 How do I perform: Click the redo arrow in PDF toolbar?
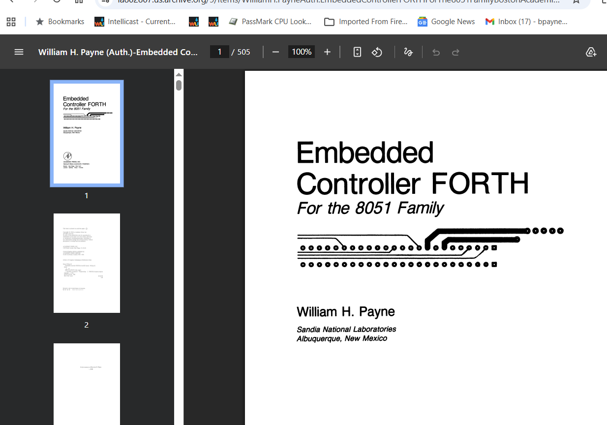click(x=455, y=52)
